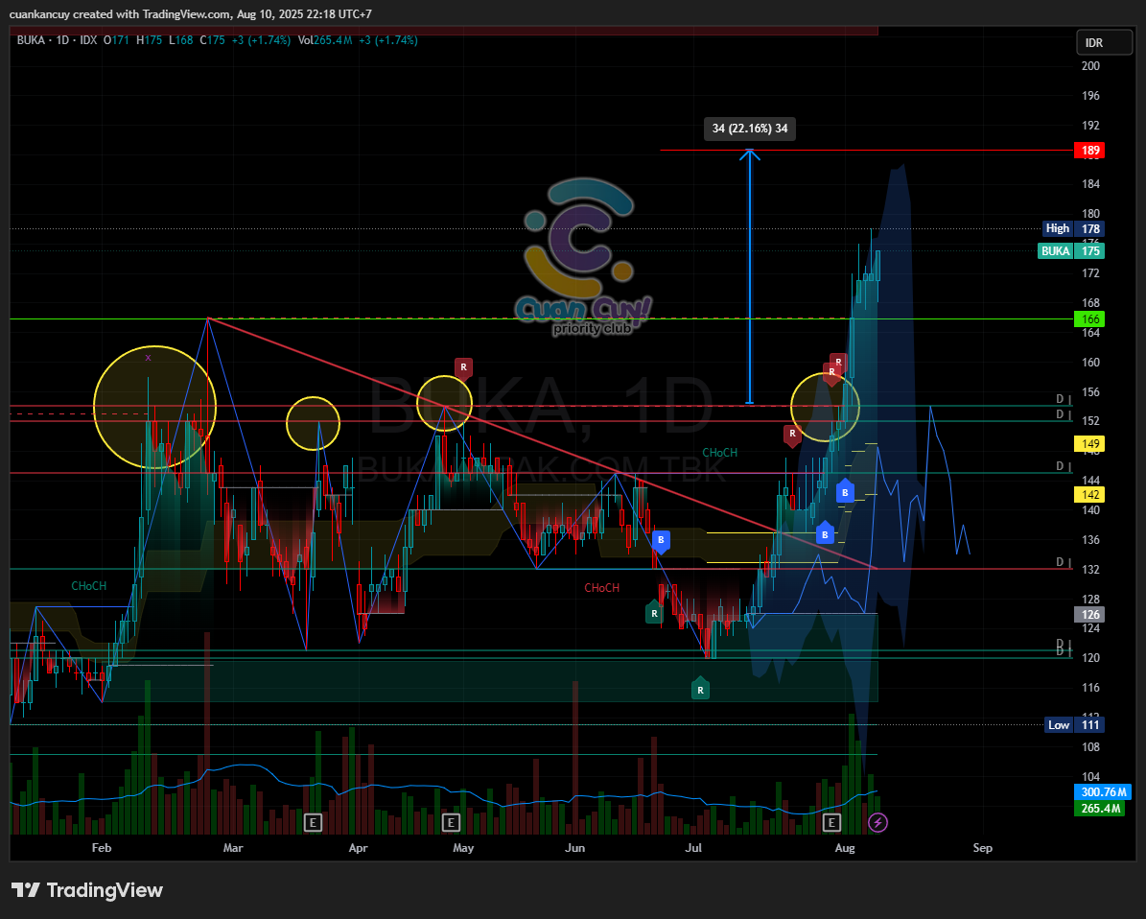Click the O171 open value in legend
Viewport: 1146px width, 919px height.
(115, 40)
